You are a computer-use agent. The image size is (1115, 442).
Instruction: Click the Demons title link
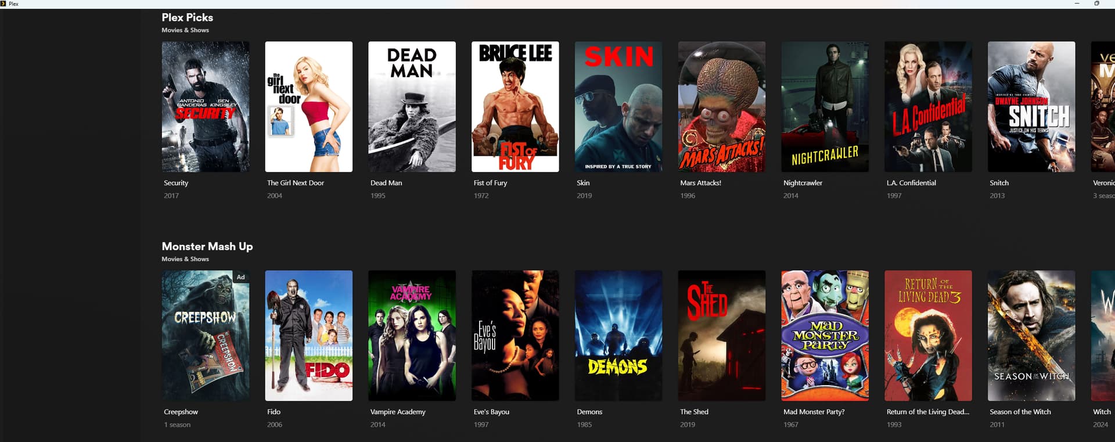(x=589, y=412)
